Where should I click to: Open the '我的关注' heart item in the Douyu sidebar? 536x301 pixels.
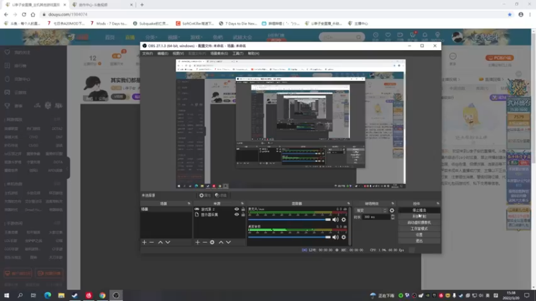[17, 53]
